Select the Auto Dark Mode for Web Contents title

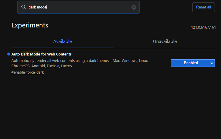(42, 54)
